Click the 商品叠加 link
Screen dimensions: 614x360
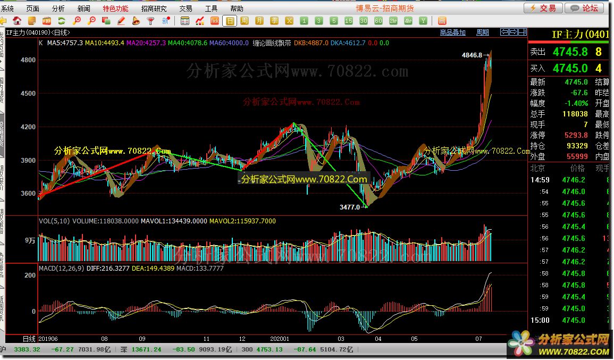click(x=453, y=32)
